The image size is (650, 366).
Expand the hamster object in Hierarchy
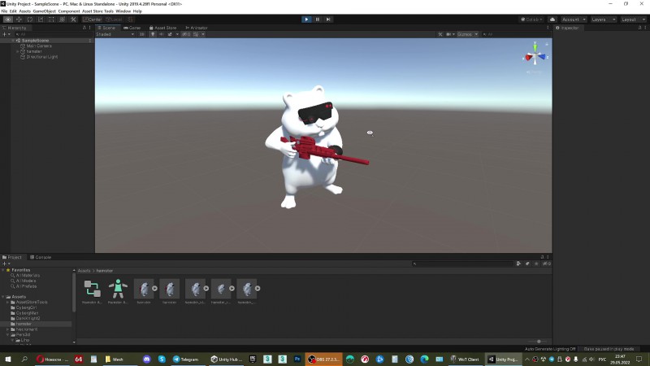click(17, 51)
